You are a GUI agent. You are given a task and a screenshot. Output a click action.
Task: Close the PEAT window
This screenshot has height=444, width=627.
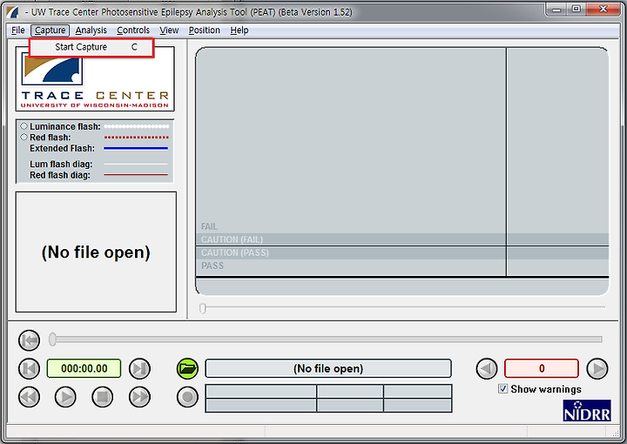(x=603, y=10)
